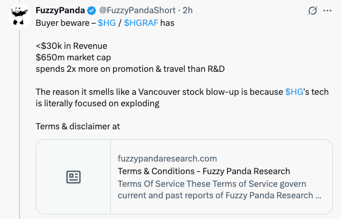
Task: Click the blue verified badge
Action: [x=91, y=10]
